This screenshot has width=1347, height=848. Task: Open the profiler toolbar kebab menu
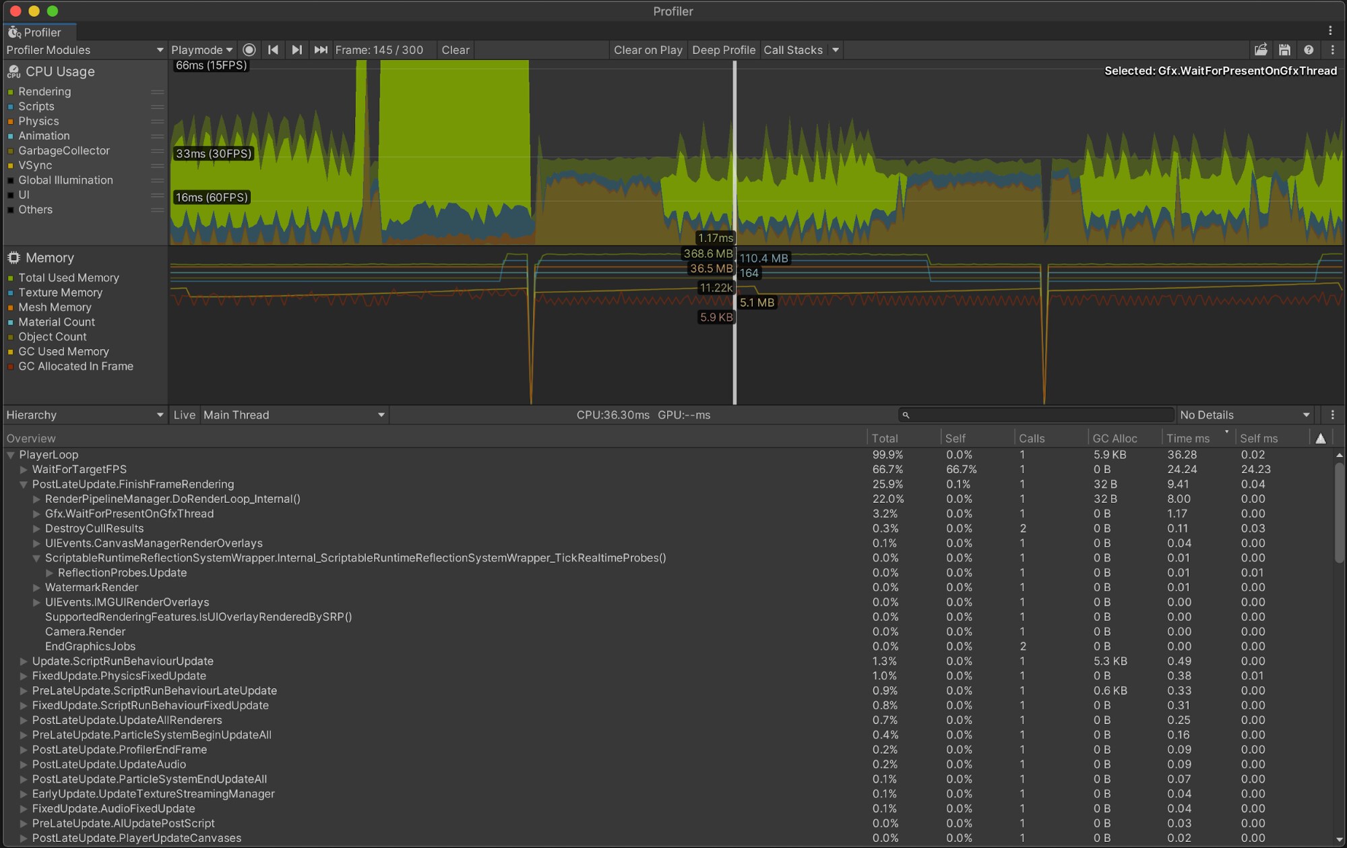pos(1332,50)
